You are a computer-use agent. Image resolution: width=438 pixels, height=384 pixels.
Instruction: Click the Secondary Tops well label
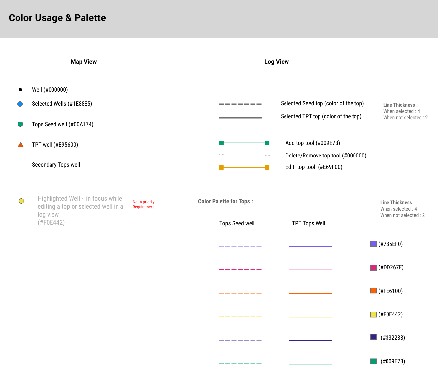click(x=56, y=165)
